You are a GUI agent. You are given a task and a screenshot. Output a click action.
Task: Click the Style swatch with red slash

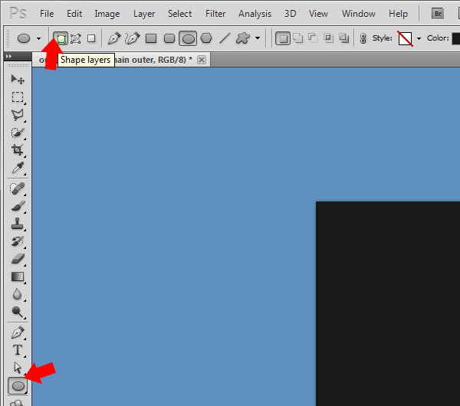405,38
